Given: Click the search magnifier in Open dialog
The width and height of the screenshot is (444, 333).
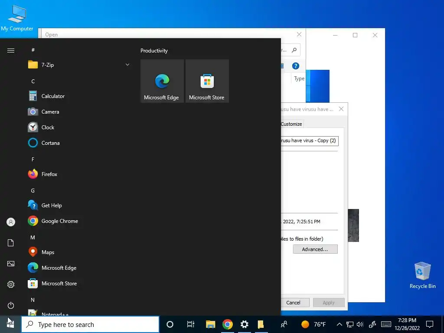Looking at the screenshot, I should (x=294, y=50).
